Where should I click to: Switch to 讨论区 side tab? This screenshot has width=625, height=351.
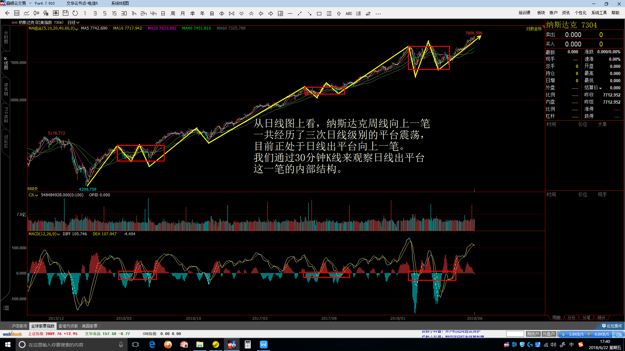click(6, 141)
